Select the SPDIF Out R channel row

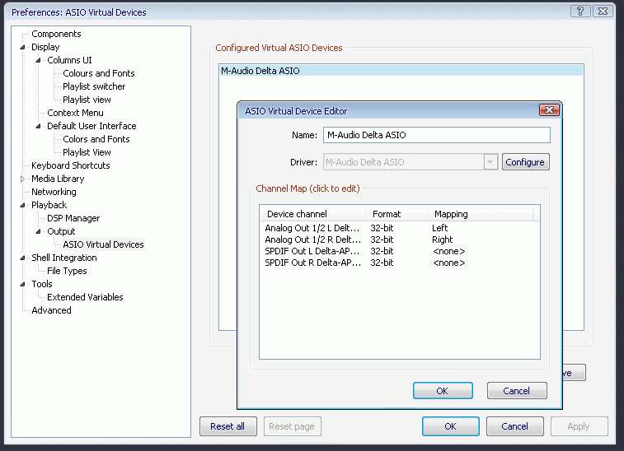(400, 263)
